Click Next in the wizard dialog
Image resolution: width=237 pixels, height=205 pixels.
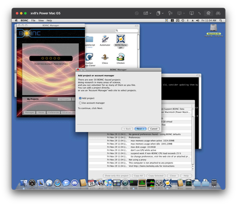coord(141,129)
